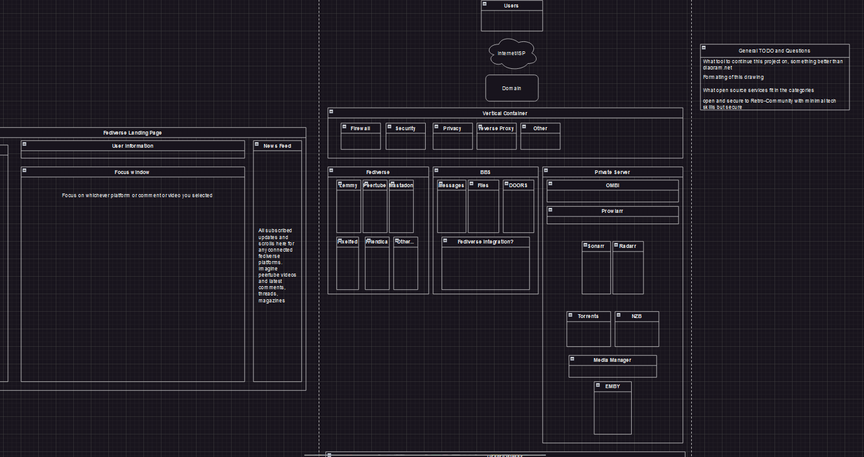
Task: Collapse the BBS container
Action: (x=436, y=170)
